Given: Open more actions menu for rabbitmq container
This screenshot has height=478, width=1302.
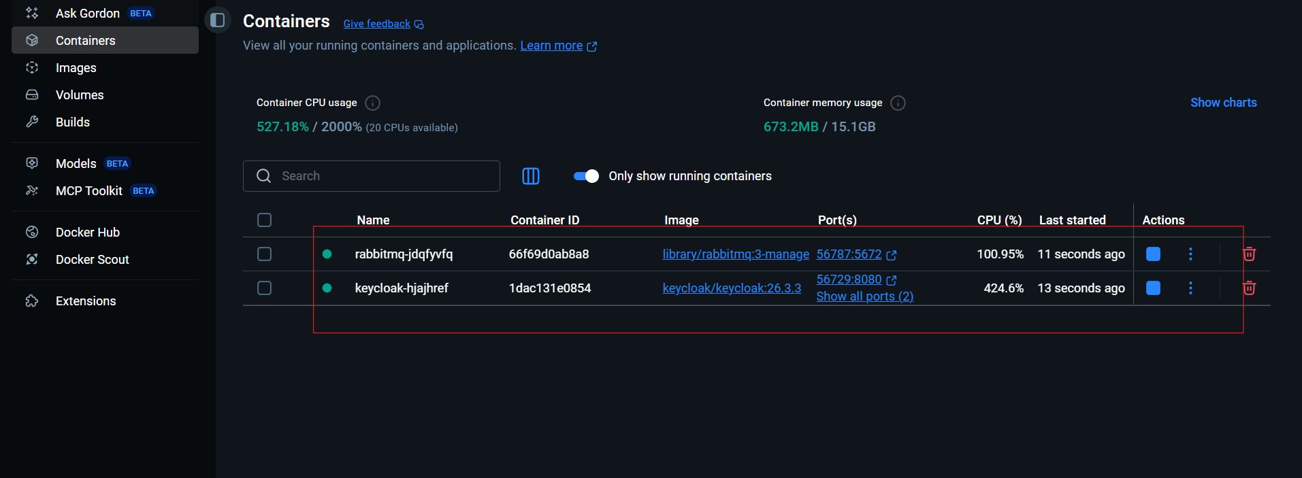Looking at the screenshot, I should 1190,254.
